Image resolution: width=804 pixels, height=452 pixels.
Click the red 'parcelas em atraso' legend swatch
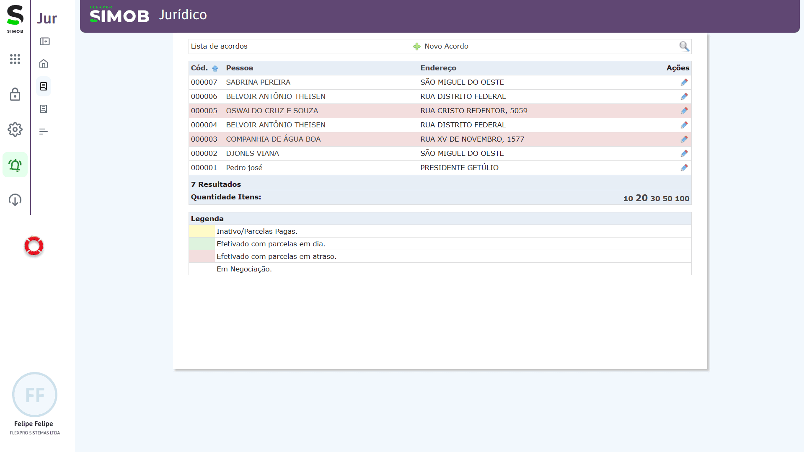point(202,256)
